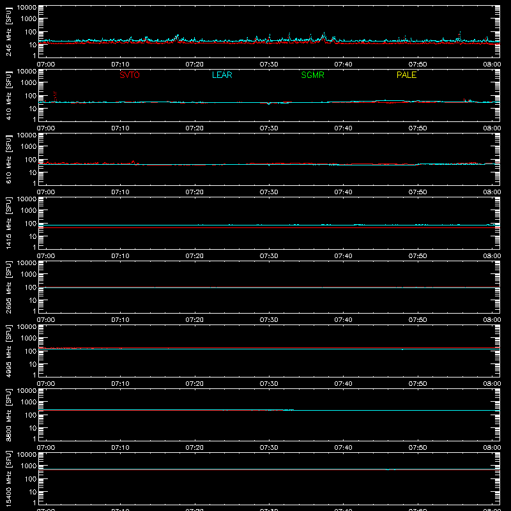Viewport: 511px width, 511px height.
Task: Click the 07:10 tick label under 245 MHz plot
Action: pyautogui.click(x=120, y=65)
